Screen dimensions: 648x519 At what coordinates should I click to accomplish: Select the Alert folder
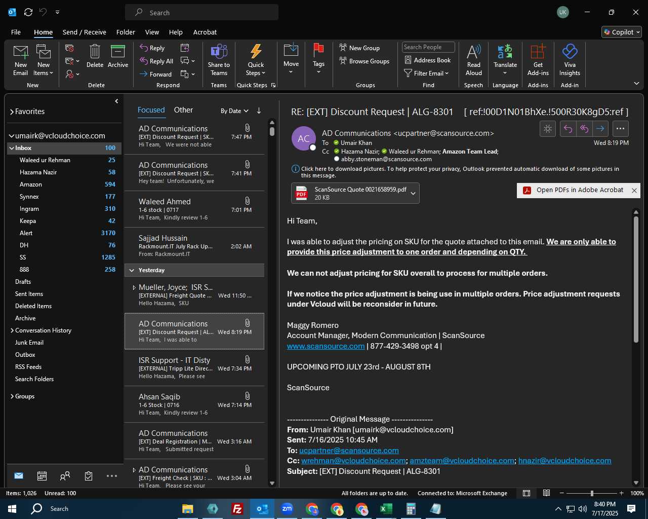pyautogui.click(x=65, y=233)
